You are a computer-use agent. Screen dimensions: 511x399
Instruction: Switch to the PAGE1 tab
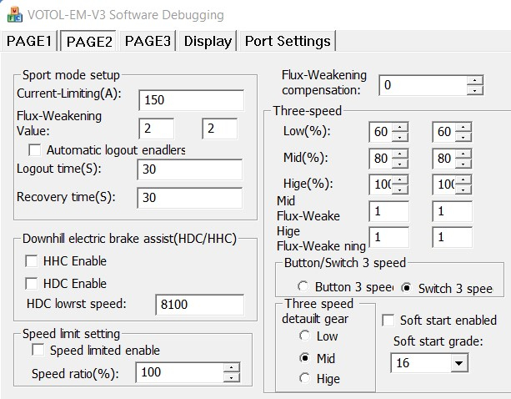tap(30, 41)
